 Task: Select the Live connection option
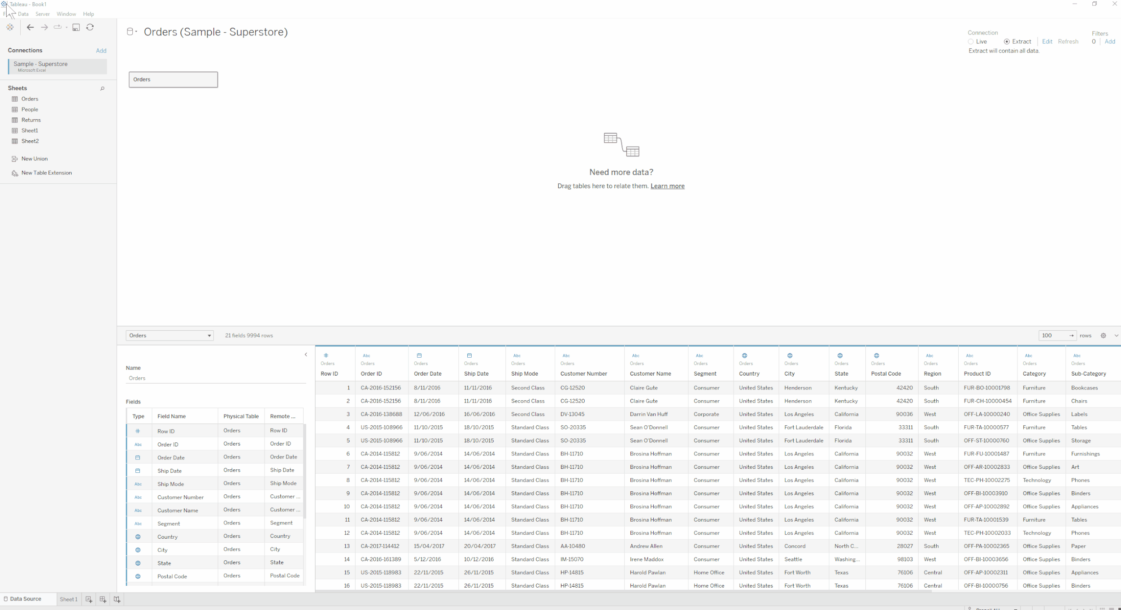(971, 42)
